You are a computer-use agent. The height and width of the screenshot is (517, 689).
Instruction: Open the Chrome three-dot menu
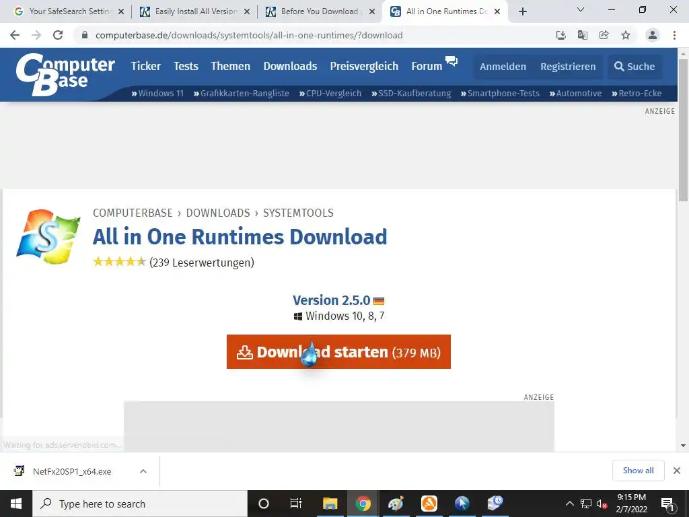(674, 35)
